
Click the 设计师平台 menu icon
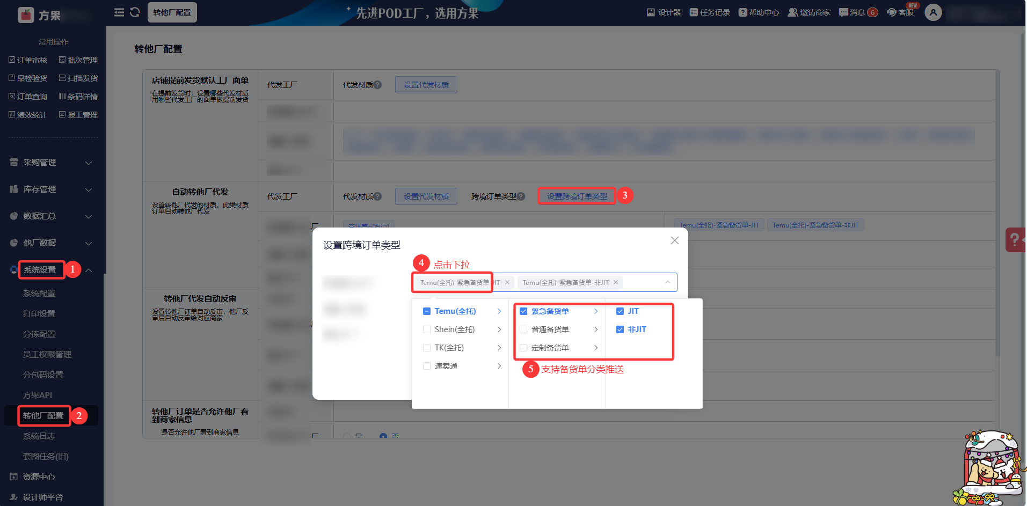tap(14, 497)
